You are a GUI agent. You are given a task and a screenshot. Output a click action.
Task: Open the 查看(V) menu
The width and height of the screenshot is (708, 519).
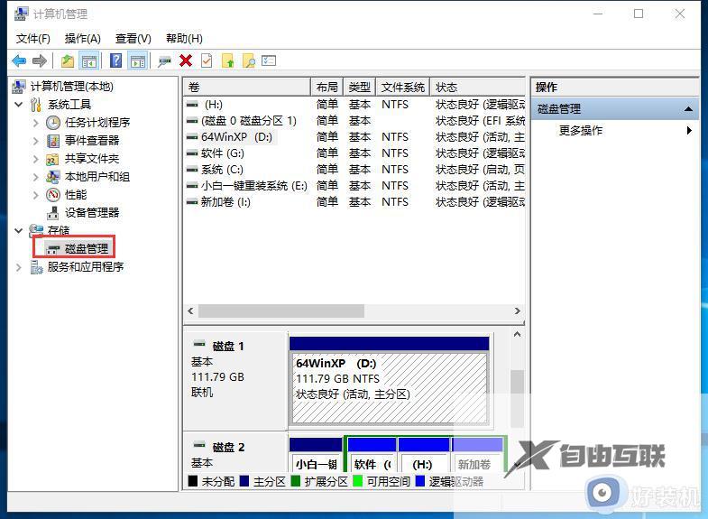point(133,39)
